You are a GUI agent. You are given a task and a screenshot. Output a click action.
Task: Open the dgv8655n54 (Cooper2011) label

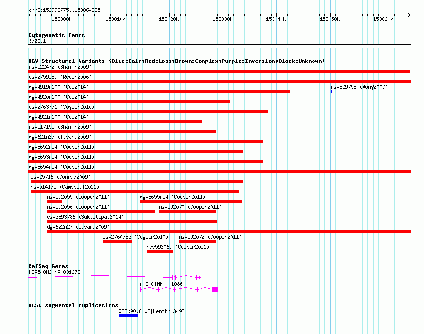pyautogui.click(x=172, y=197)
